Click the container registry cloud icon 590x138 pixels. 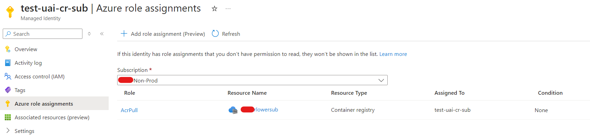point(233,110)
